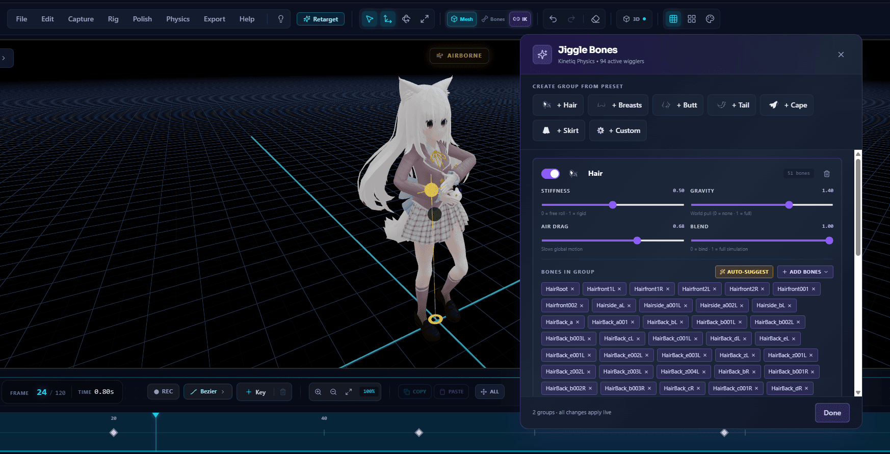Expand the left sidebar chevron
The width and height of the screenshot is (890, 454).
click(x=4, y=58)
